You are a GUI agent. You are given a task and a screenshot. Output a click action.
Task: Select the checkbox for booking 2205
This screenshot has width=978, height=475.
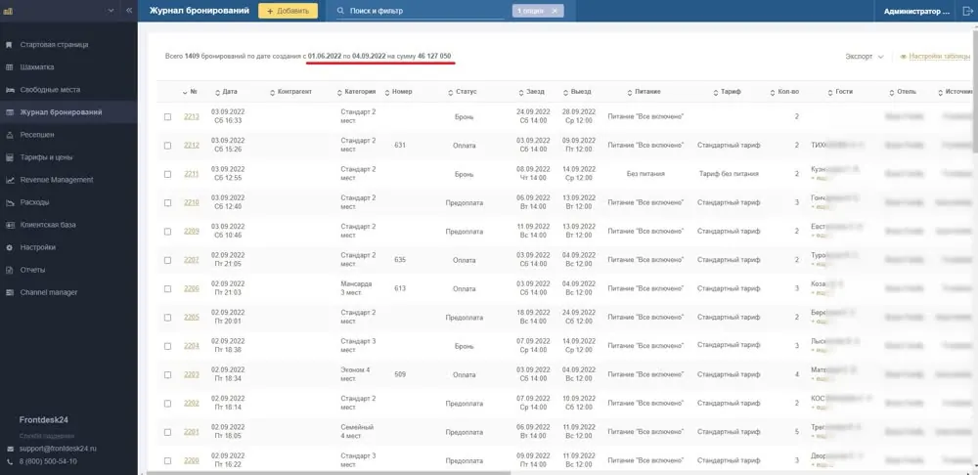tap(168, 318)
